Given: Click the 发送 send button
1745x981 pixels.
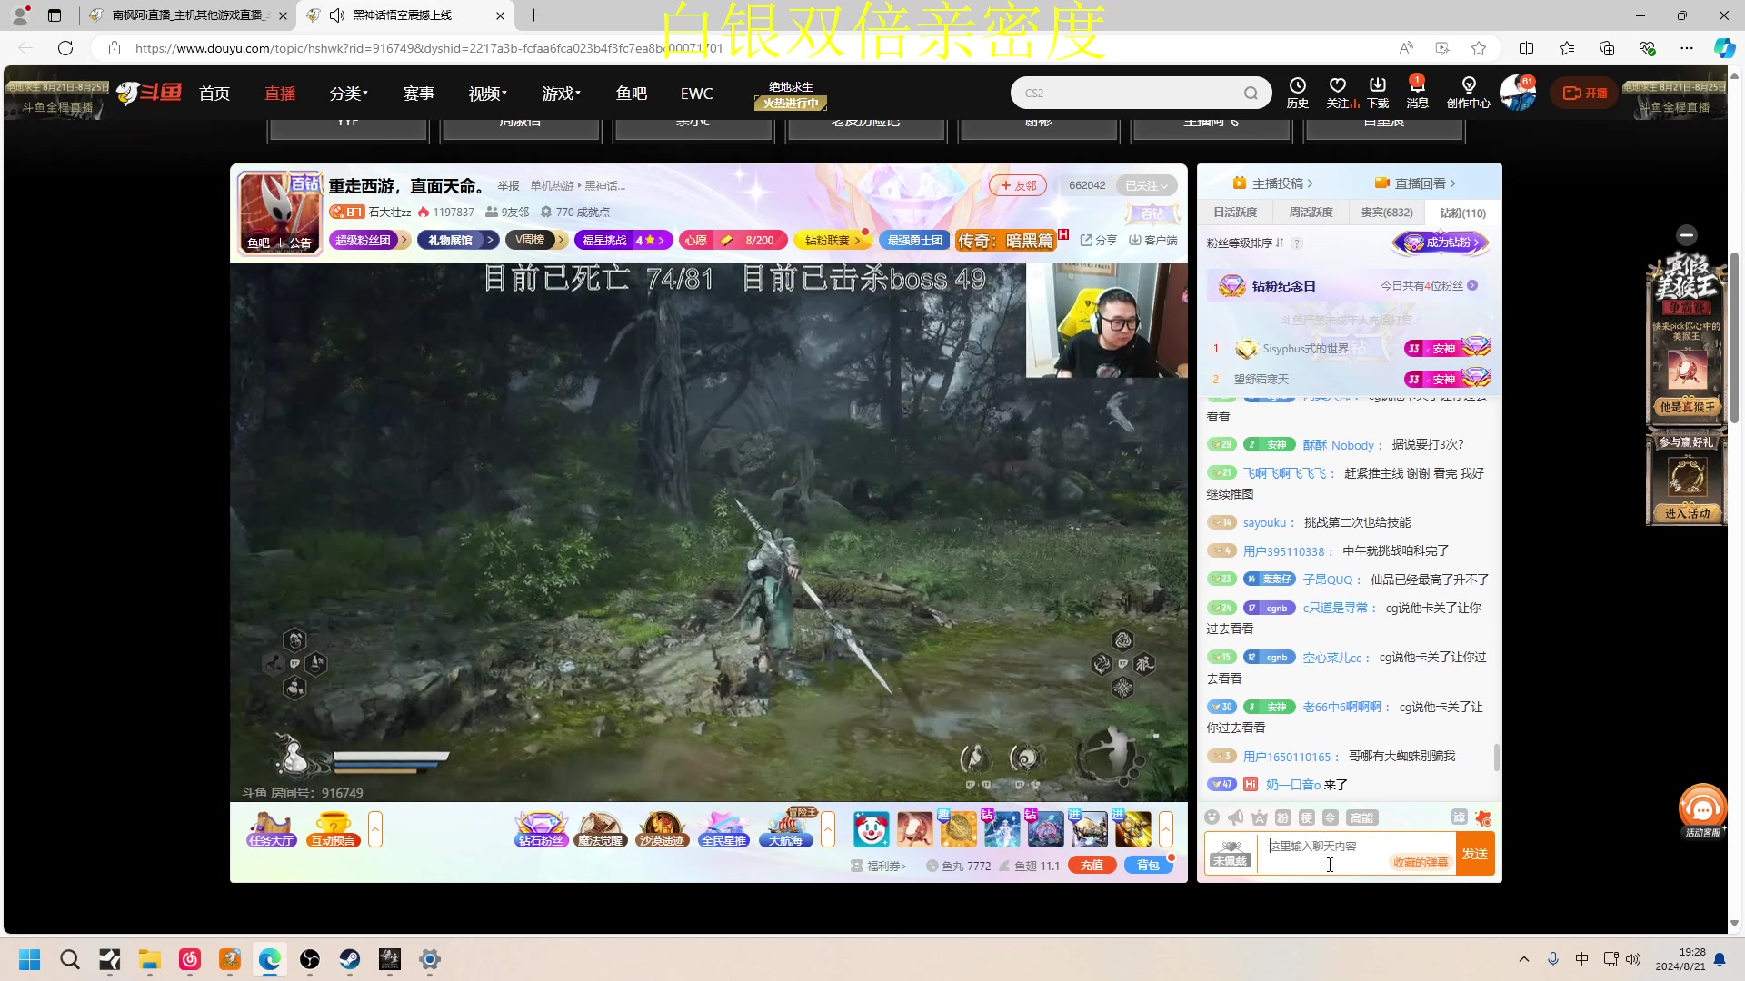Looking at the screenshot, I should (x=1475, y=854).
